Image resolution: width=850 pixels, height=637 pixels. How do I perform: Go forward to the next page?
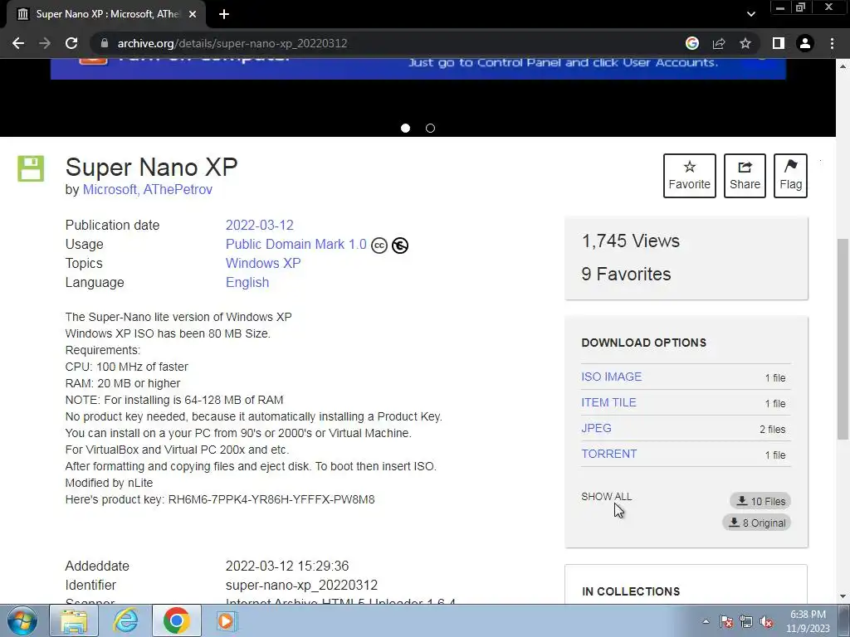click(45, 43)
